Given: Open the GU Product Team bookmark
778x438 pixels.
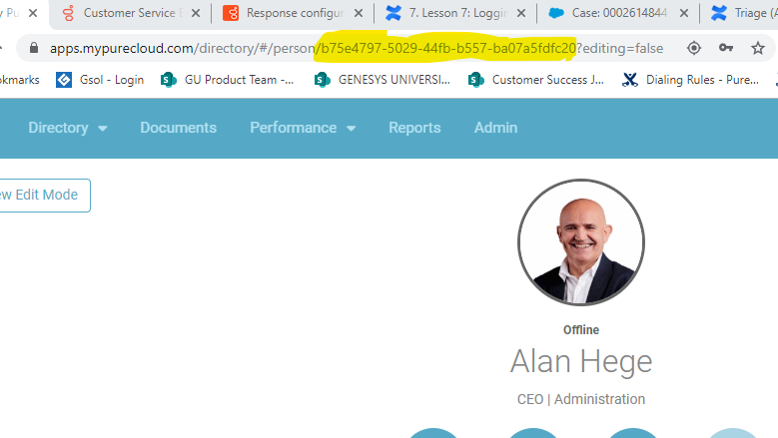Looking at the screenshot, I should click(228, 80).
